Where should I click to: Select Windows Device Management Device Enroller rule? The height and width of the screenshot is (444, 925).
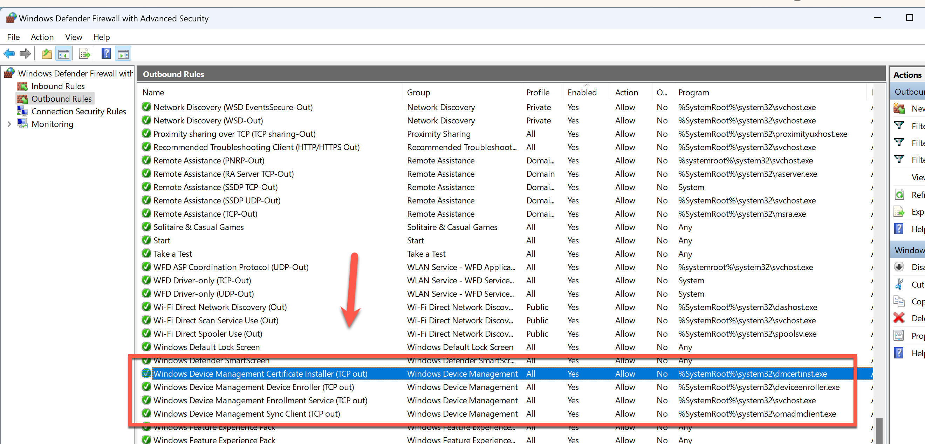(506, 386)
